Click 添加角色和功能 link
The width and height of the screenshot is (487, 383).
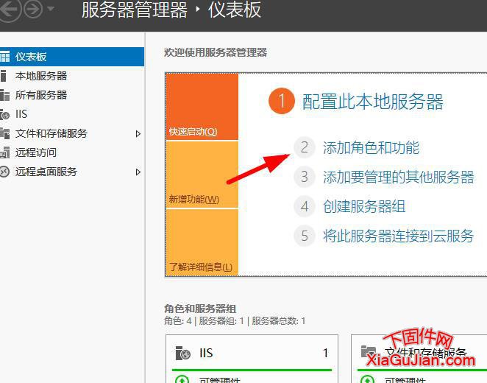click(x=372, y=147)
